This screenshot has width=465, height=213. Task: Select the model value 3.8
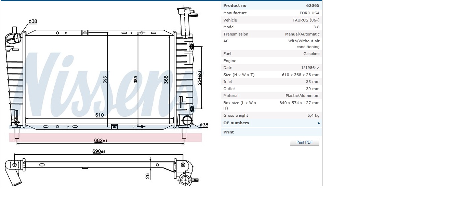tap(316, 27)
